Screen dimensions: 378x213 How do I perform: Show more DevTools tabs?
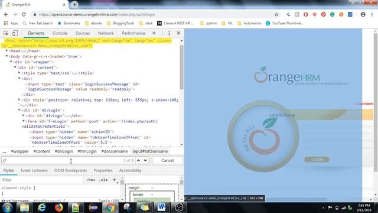point(154,33)
